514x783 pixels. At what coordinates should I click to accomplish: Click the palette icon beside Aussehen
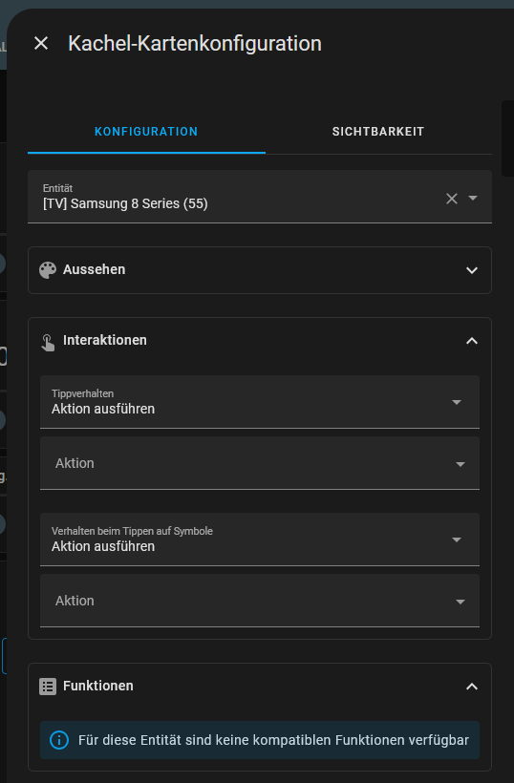click(x=48, y=270)
